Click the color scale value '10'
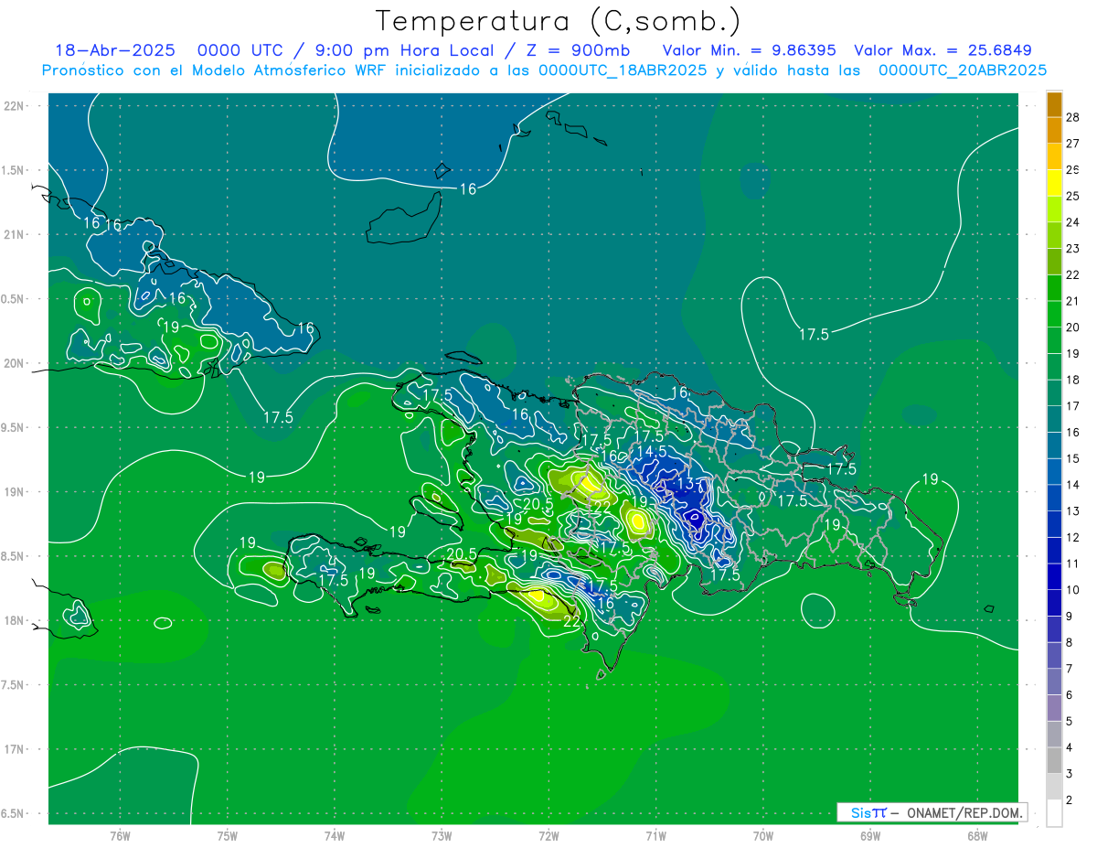Viewport: 1097px width, 848px height. pos(1072,590)
